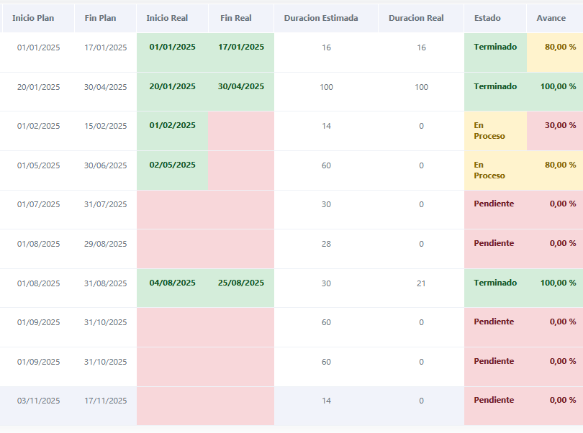583x433 pixels.
Task: Click the Estado column header
Action: coord(487,18)
